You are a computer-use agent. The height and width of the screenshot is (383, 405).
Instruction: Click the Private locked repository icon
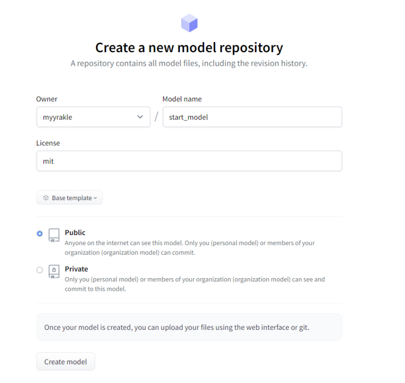click(x=54, y=271)
